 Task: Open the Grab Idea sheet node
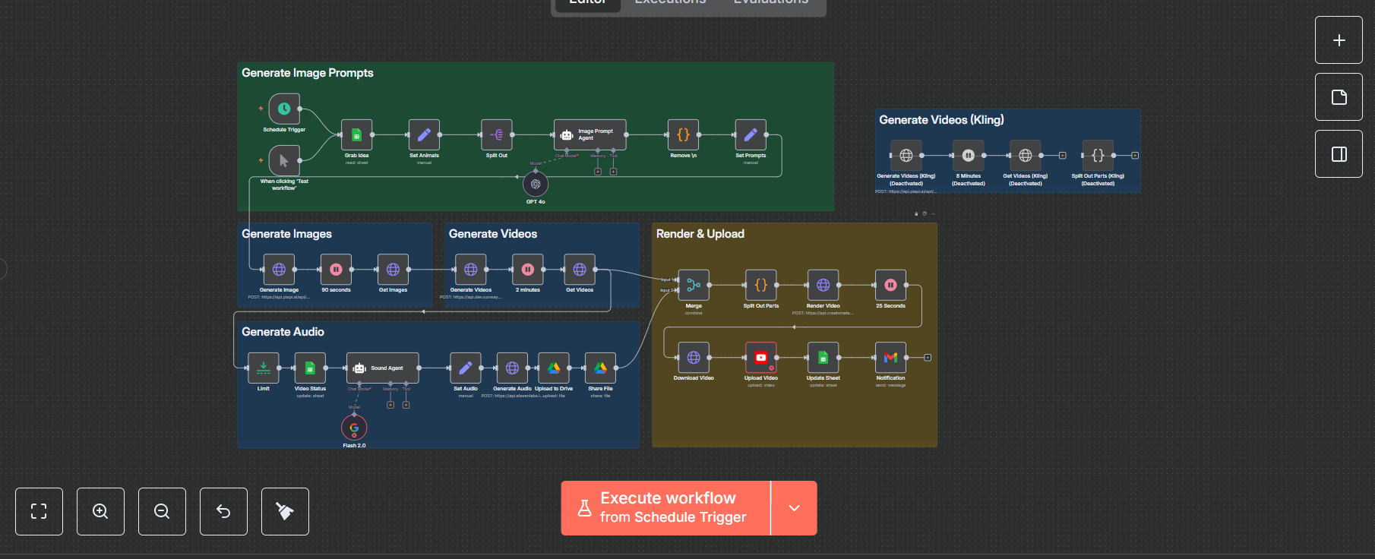[x=356, y=134]
